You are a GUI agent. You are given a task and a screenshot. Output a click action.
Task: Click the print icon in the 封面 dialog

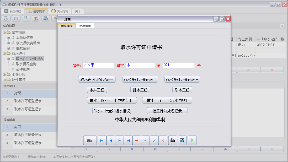click(x=172, y=140)
